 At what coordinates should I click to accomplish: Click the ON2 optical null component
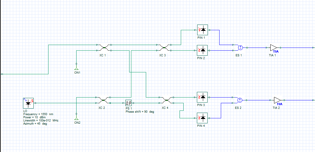(x=76, y=118)
